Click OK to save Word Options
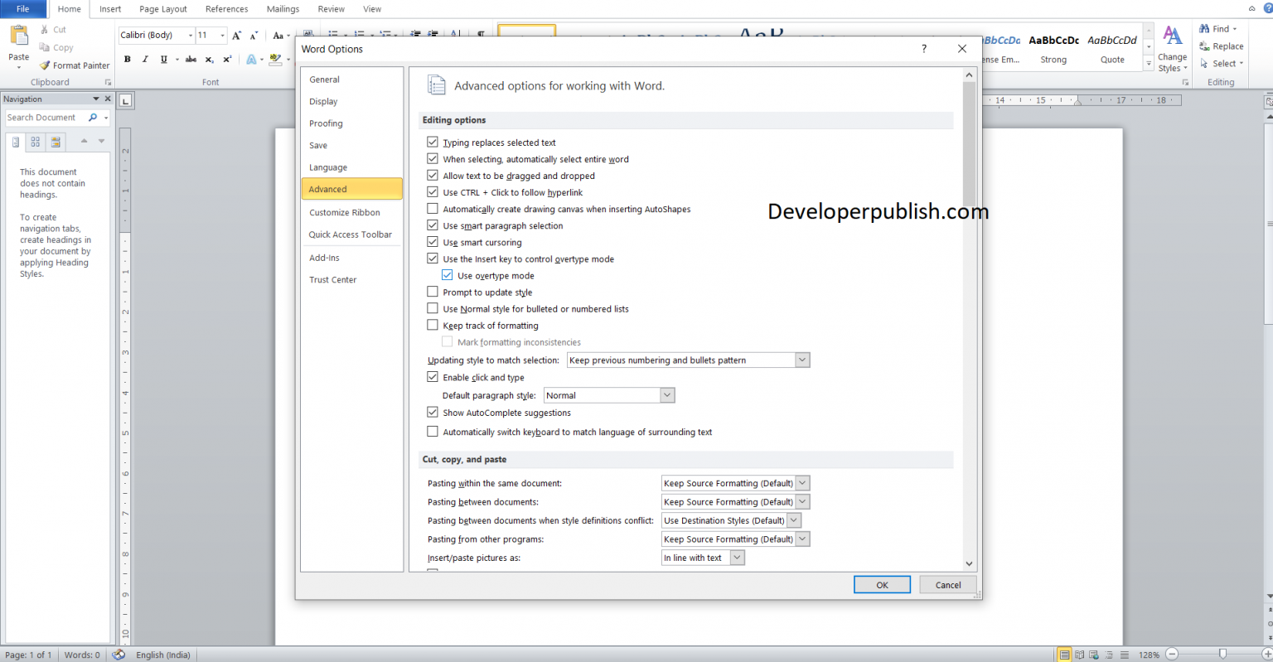 881,584
